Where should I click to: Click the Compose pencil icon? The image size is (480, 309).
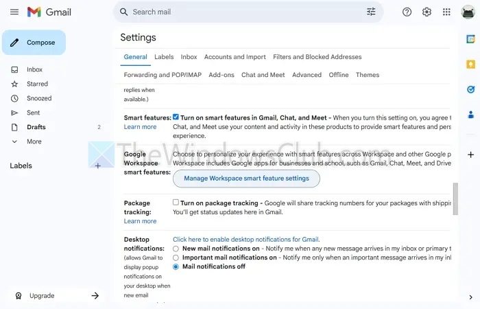pyautogui.click(x=14, y=43)
